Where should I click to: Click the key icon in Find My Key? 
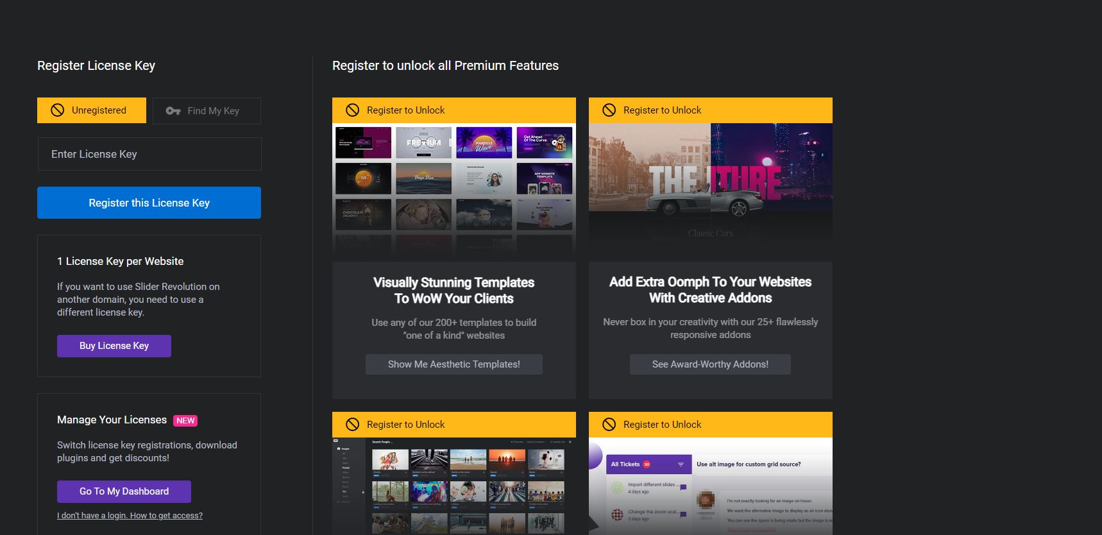pos(173,111)
